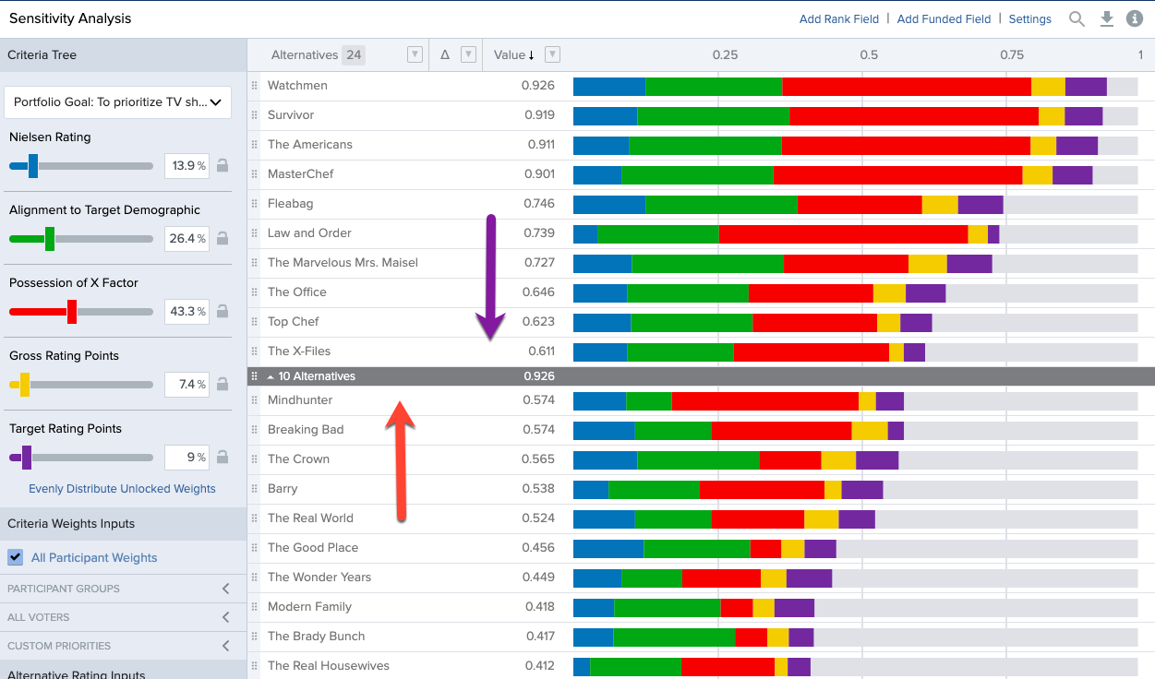The height and width of the screenshot is (679, 1155).
Task: Click the MasterChef row grip icon
Action: (254, 174)
